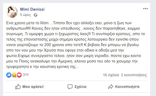Click the blue like reaction icon
Screen dimensions: 156x96
pyautogui.click(x=9, y=75)
